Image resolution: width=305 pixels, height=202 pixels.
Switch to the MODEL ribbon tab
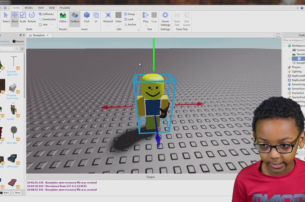[29, 8]
